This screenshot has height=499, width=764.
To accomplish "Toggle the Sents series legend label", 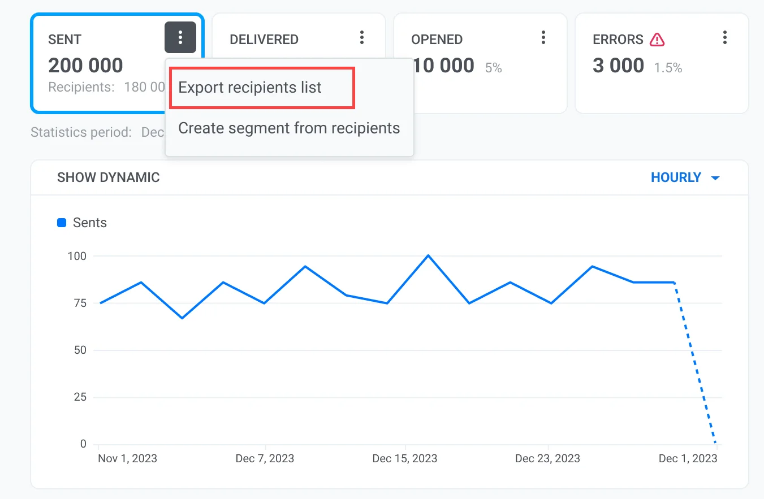I will (x=90, y=223).
